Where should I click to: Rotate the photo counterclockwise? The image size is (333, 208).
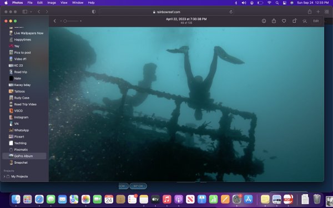pyautogui.click(x=294, y=21)
